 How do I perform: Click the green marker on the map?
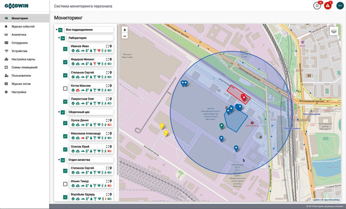(222, 126)
